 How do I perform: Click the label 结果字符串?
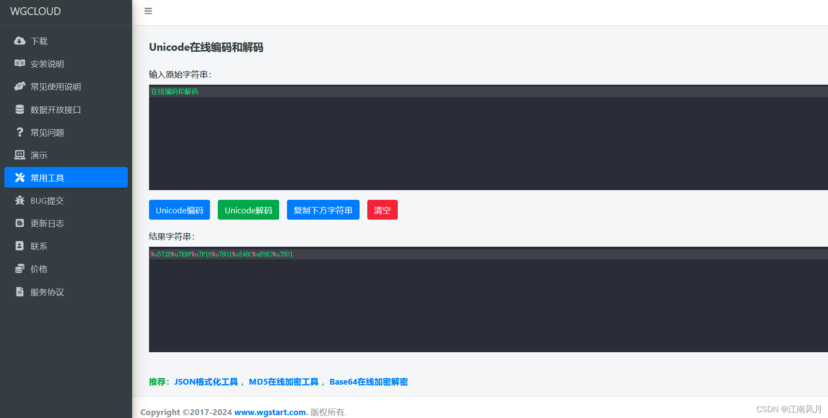tap(172, 237)
